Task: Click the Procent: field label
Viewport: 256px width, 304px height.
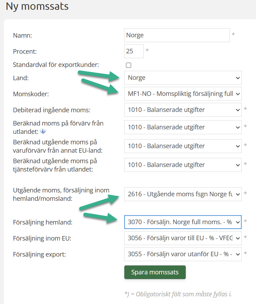Action: (25, 52)
